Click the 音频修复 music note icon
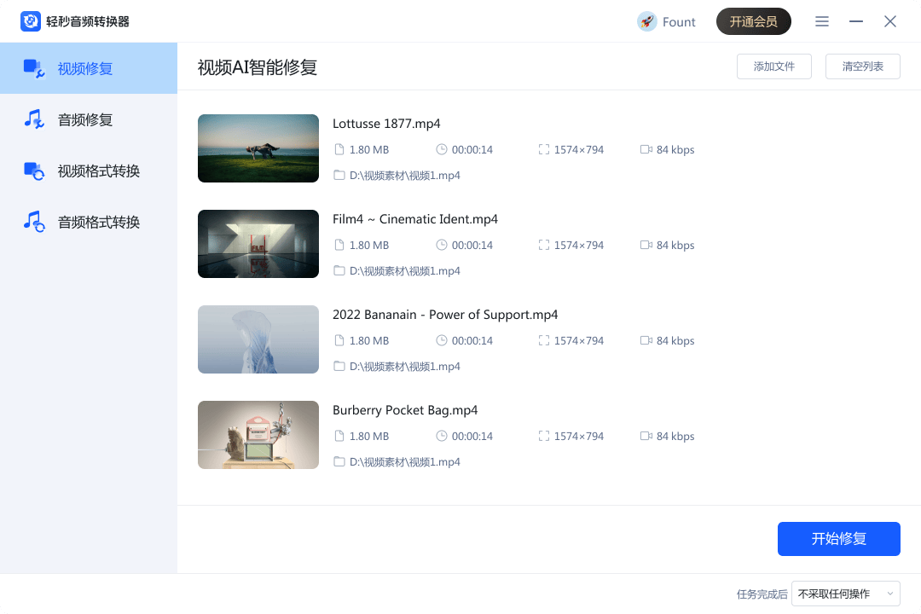The width and height of the screenshot is (921, 614). pos(34,119)
